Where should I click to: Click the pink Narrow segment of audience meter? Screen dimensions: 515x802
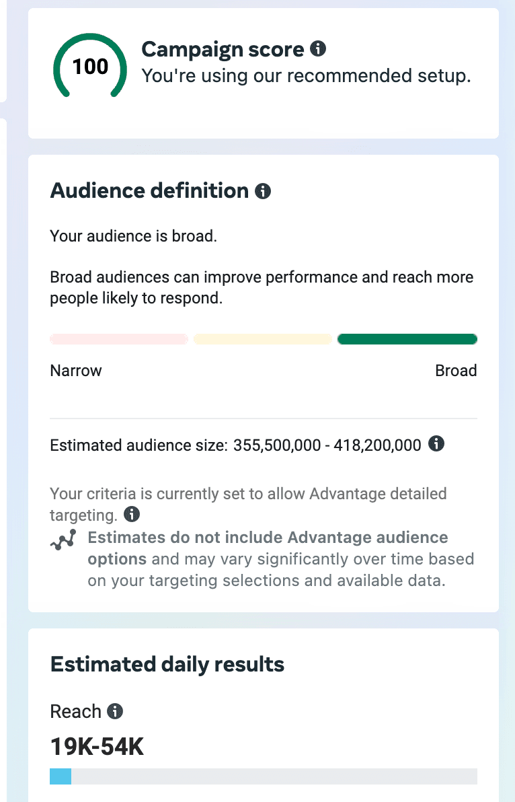(119, 339)
